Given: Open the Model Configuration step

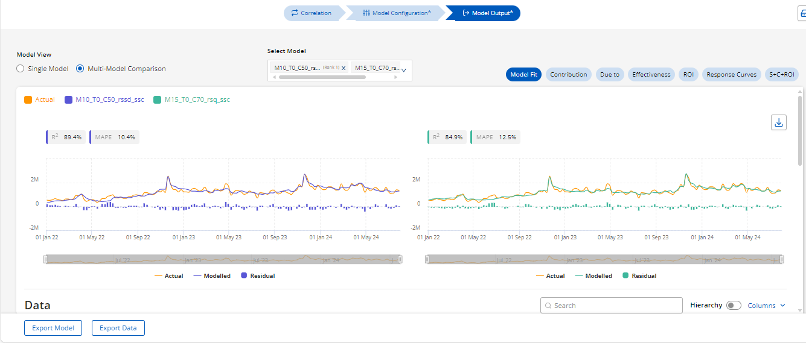Looking at the screenshot, I should pyautogui.click(x=396, y=13).
